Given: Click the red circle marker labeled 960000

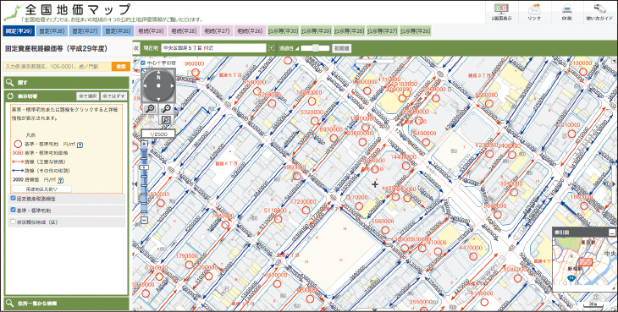Looking at the screenshot, I should point(196,73).
